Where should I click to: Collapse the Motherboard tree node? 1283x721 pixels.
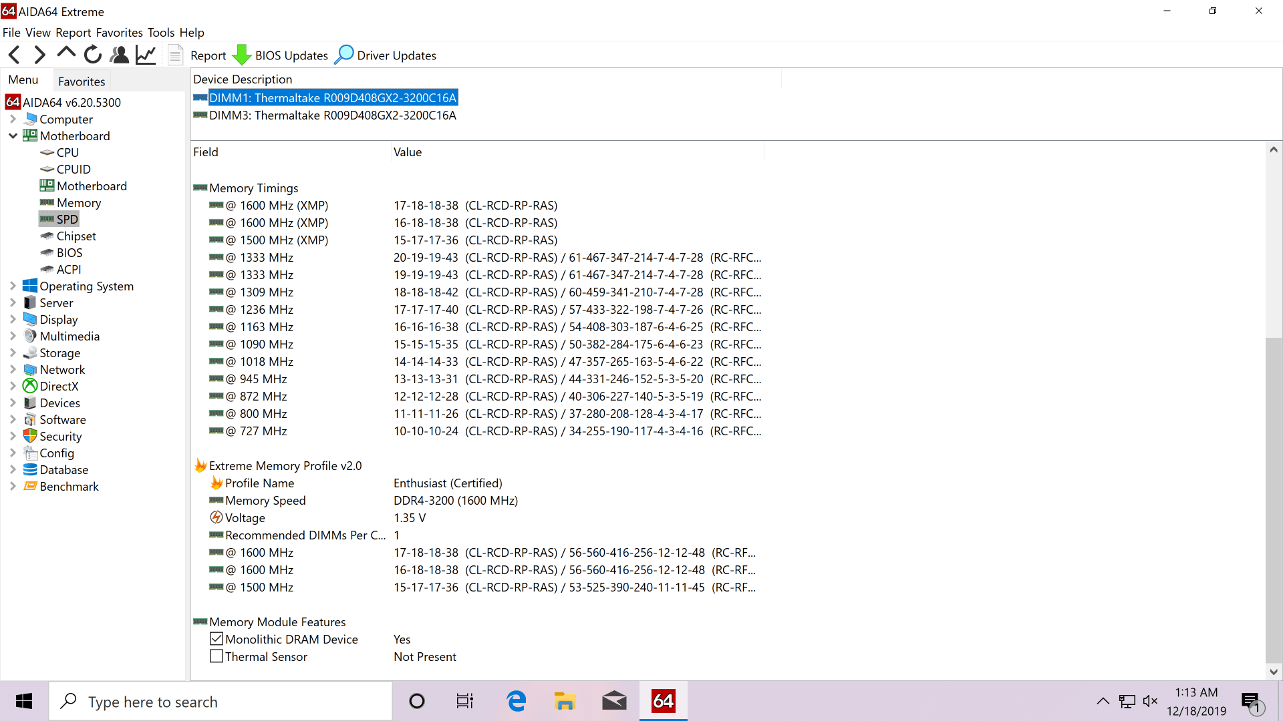(x=13, y=136)
